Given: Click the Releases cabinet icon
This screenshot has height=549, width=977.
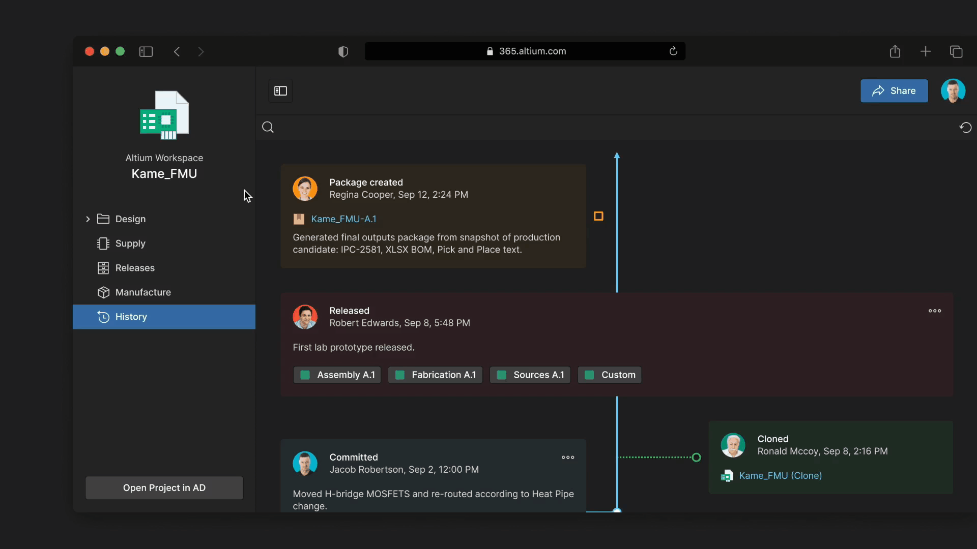Looking at the screenshot, I should (103, 268).
